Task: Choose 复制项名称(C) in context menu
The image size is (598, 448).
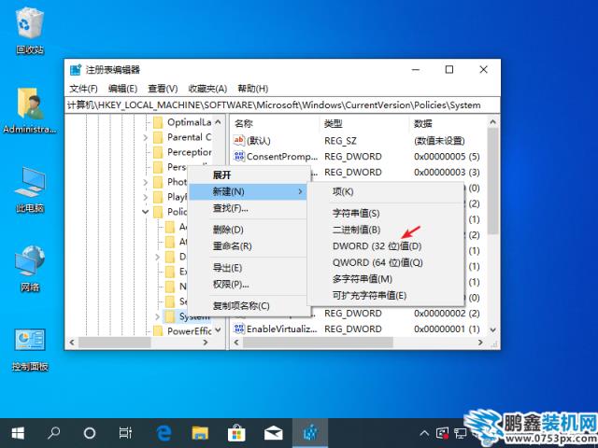Action: [249, 305]
